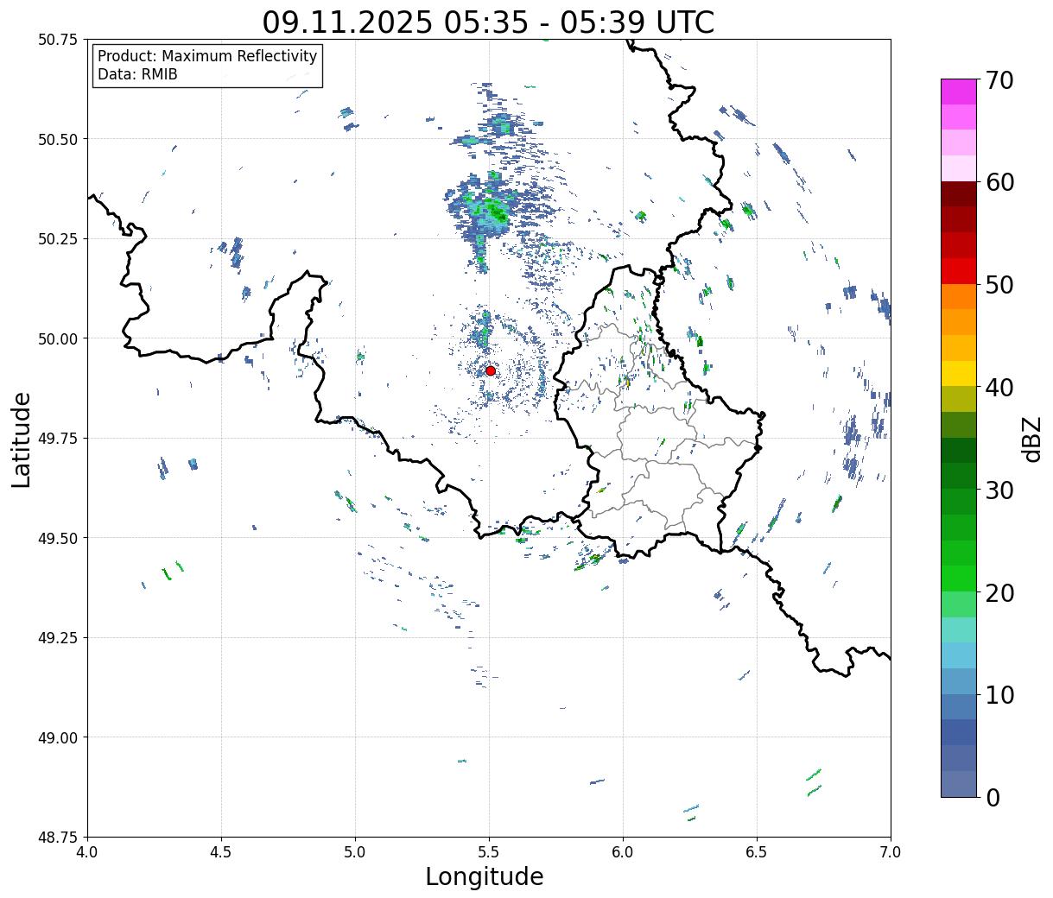Image resolution: width=1053 pixels, height=898 pixels.
Task: Click the bright green colorbar segment above 20
Action: [959, 579]
